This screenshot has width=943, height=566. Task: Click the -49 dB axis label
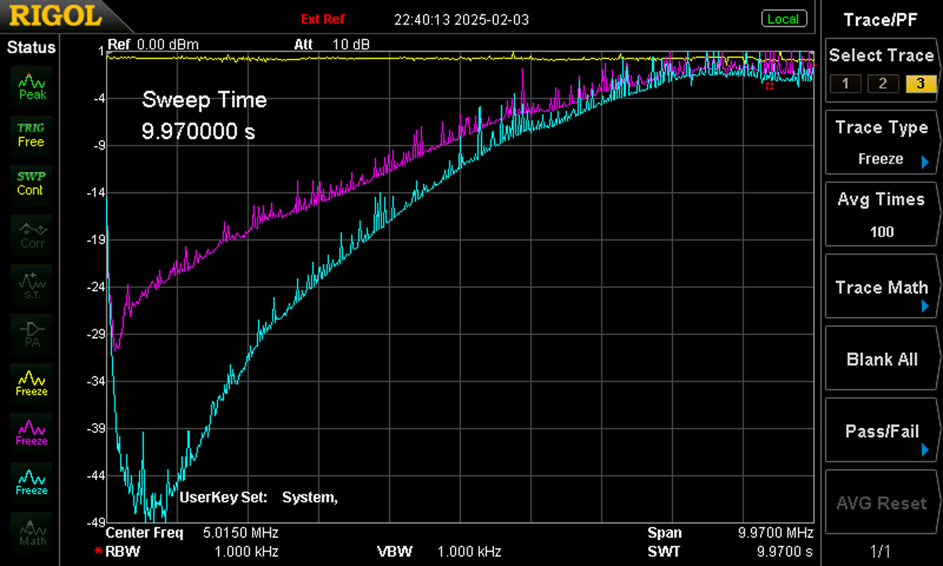[96, 522]
